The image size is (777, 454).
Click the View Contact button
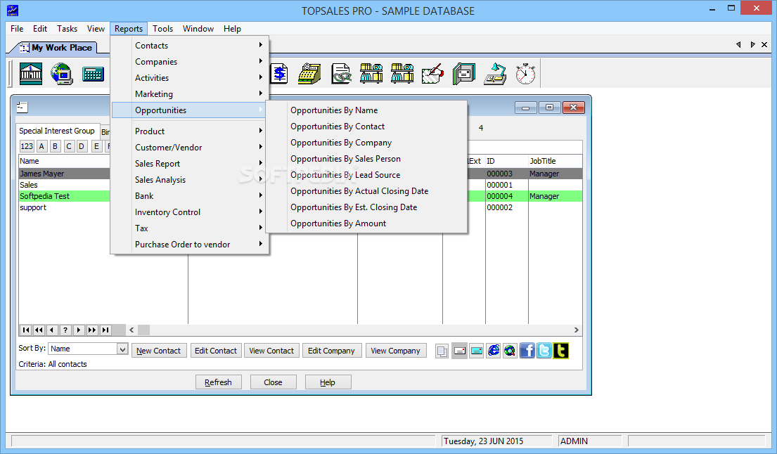pos(271,351)
